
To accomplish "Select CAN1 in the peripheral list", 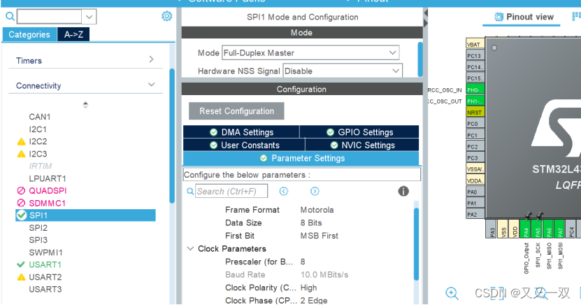I will (40, 117).
